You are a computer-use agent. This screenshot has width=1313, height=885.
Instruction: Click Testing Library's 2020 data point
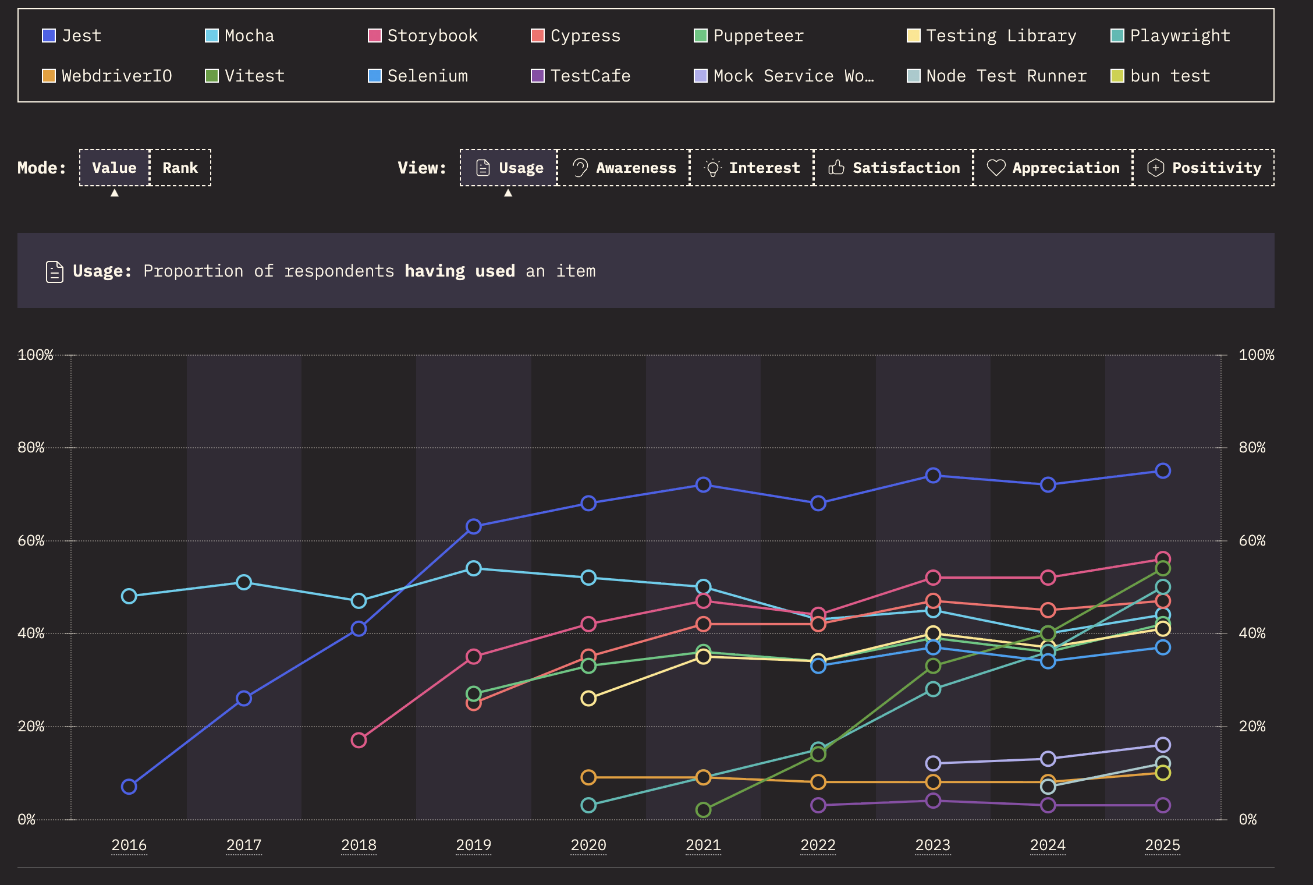tap(588, 698)
